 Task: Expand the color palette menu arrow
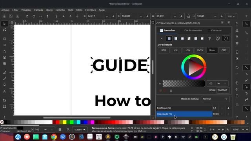click(248, 123)
